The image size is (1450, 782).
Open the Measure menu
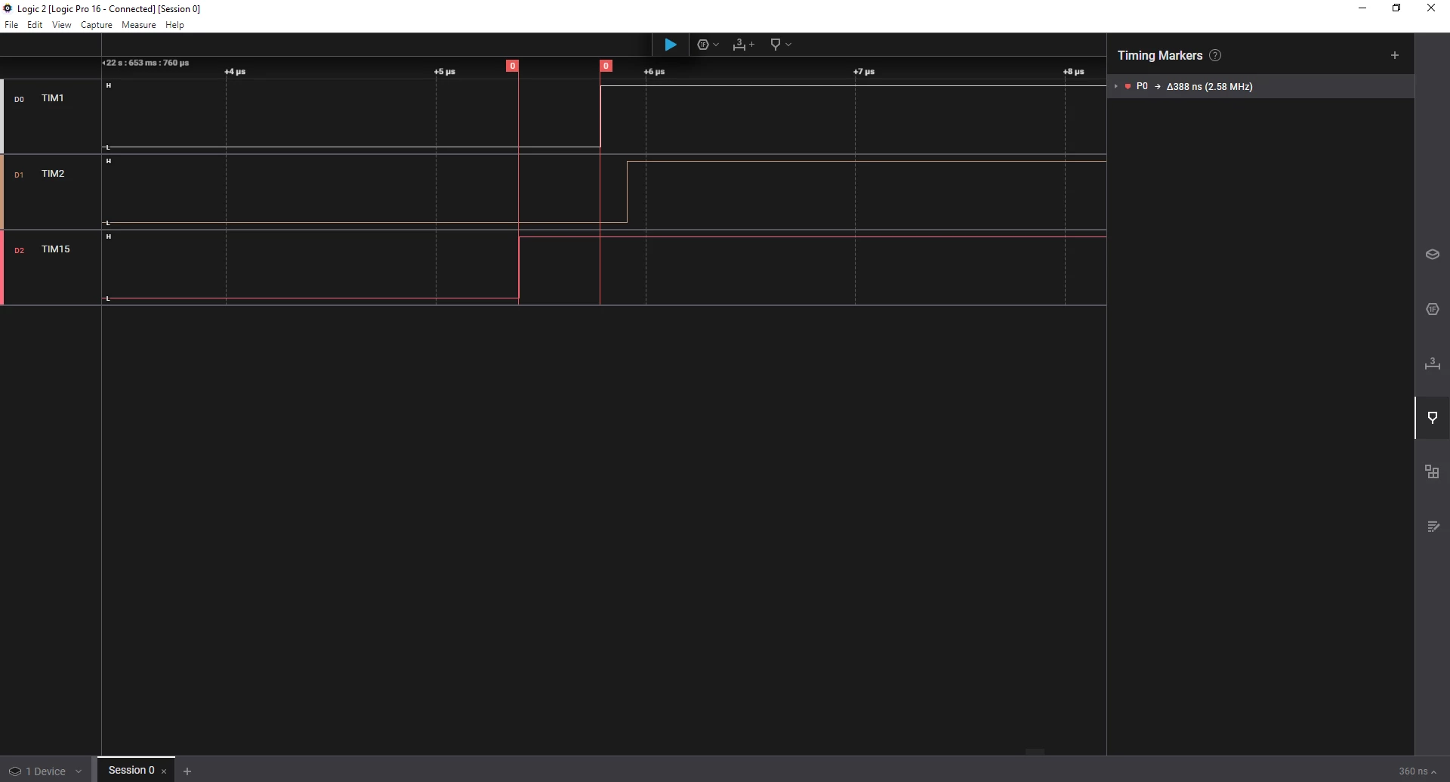[138, 25]
